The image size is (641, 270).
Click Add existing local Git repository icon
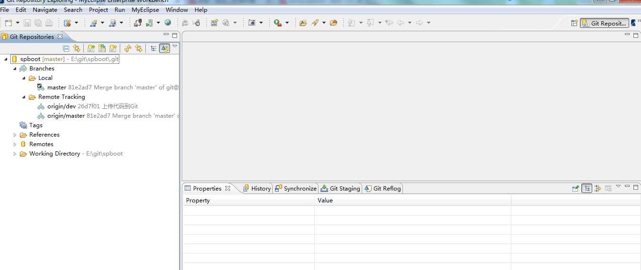(x=91, y=48)
